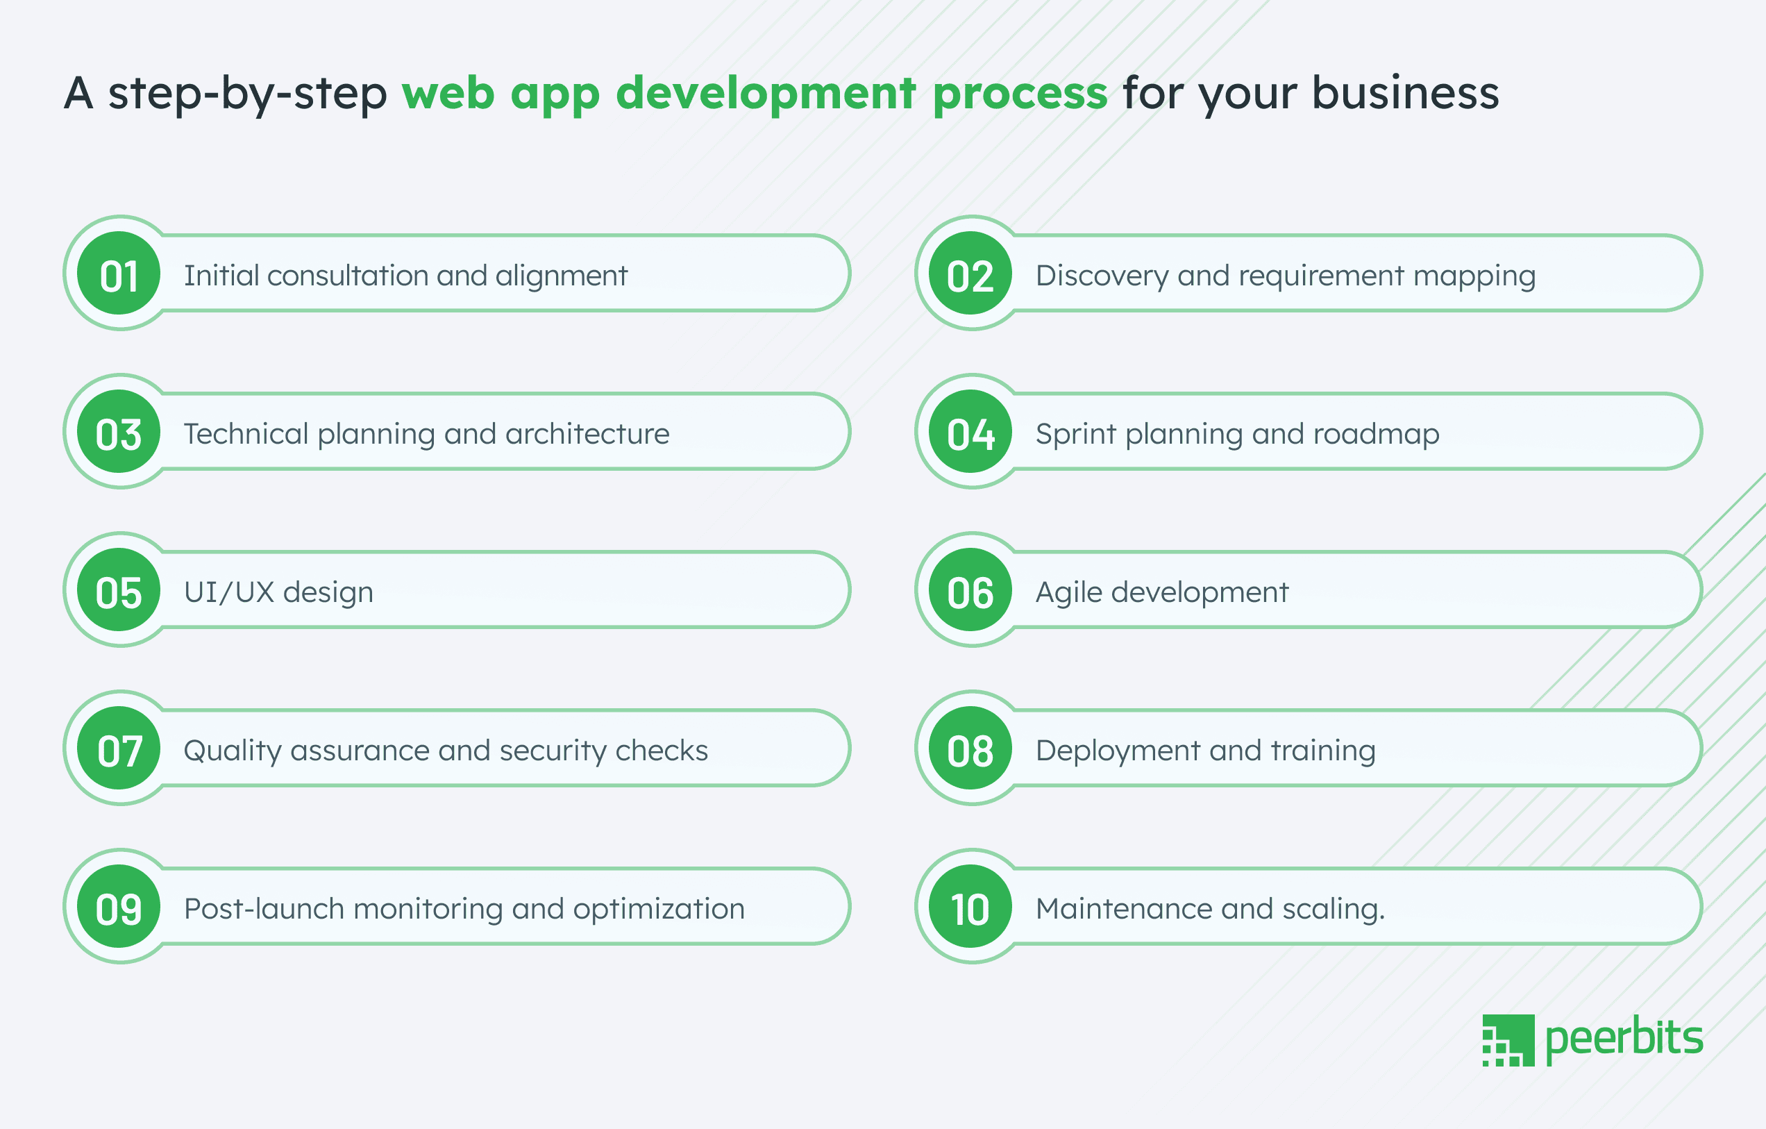Select the Maintenance and scaling step
The image size is (1766, 1129).
[x=1210, y=908]
